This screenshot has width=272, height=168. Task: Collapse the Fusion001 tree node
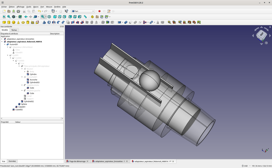click(x=4, y=44)
